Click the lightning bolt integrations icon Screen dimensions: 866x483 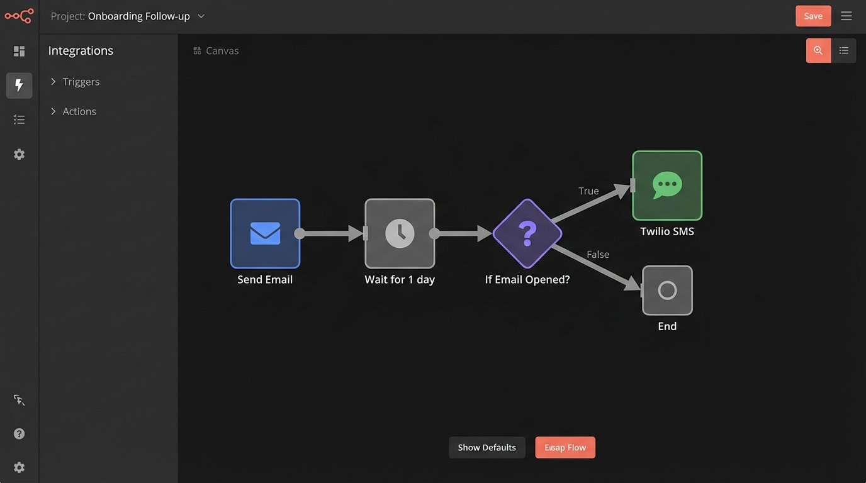point(20,86)
